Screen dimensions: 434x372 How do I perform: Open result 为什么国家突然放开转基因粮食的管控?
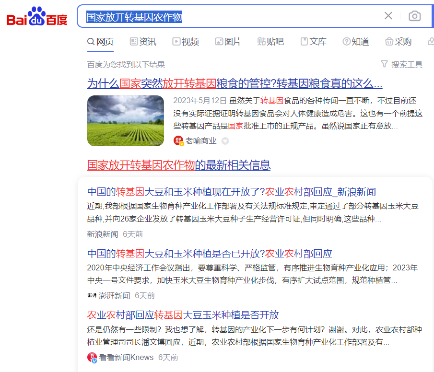point(235,83)
